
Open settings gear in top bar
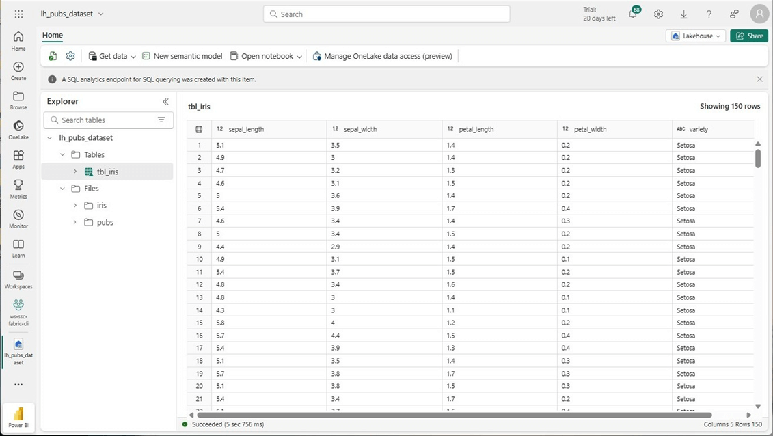coord(658,14)
